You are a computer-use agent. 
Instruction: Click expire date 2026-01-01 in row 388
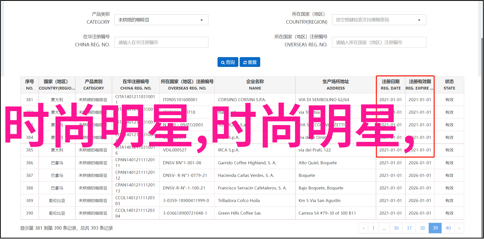pyautogui.click(x=420, y=188)
